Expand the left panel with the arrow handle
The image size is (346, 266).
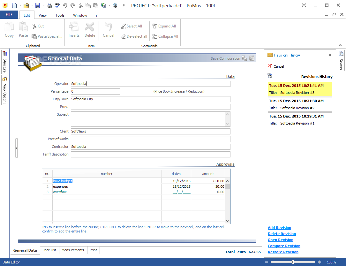pos(16,148)
